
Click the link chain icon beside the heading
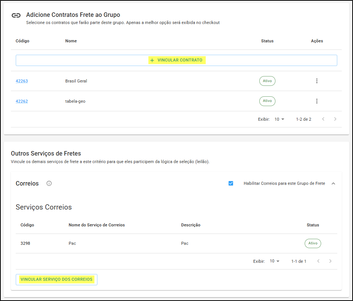click(16, 15)
